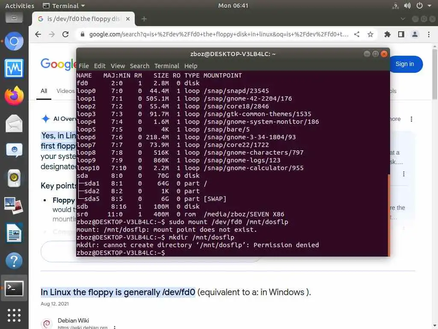Open the Search menu in terminal
Viewport: 438px width, 329px height.
140,66
